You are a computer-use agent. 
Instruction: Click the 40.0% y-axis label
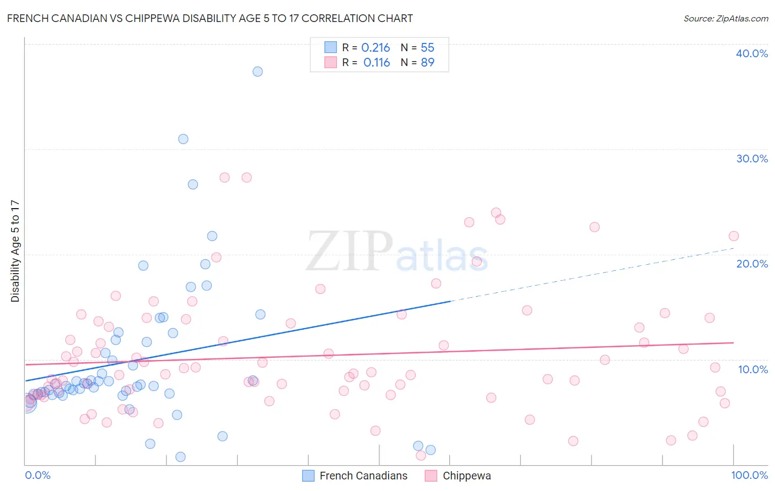(752, 53)
